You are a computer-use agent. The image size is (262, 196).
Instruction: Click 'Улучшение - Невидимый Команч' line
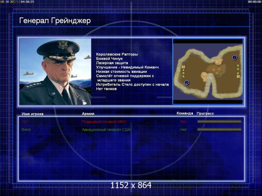click(x=127, y=67)
